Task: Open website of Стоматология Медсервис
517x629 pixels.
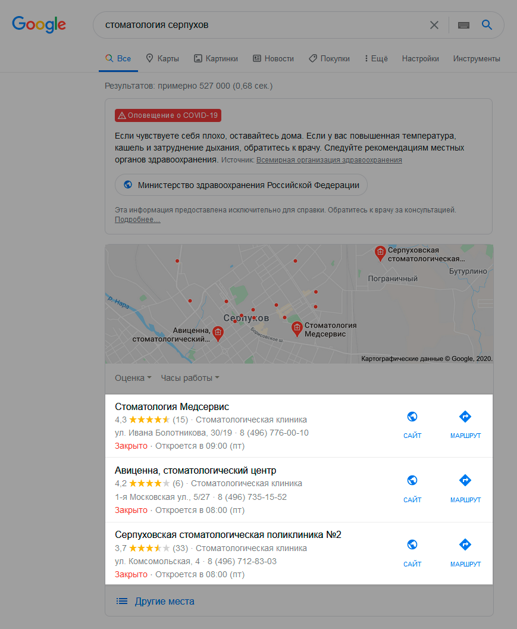Action: [412, 424]
